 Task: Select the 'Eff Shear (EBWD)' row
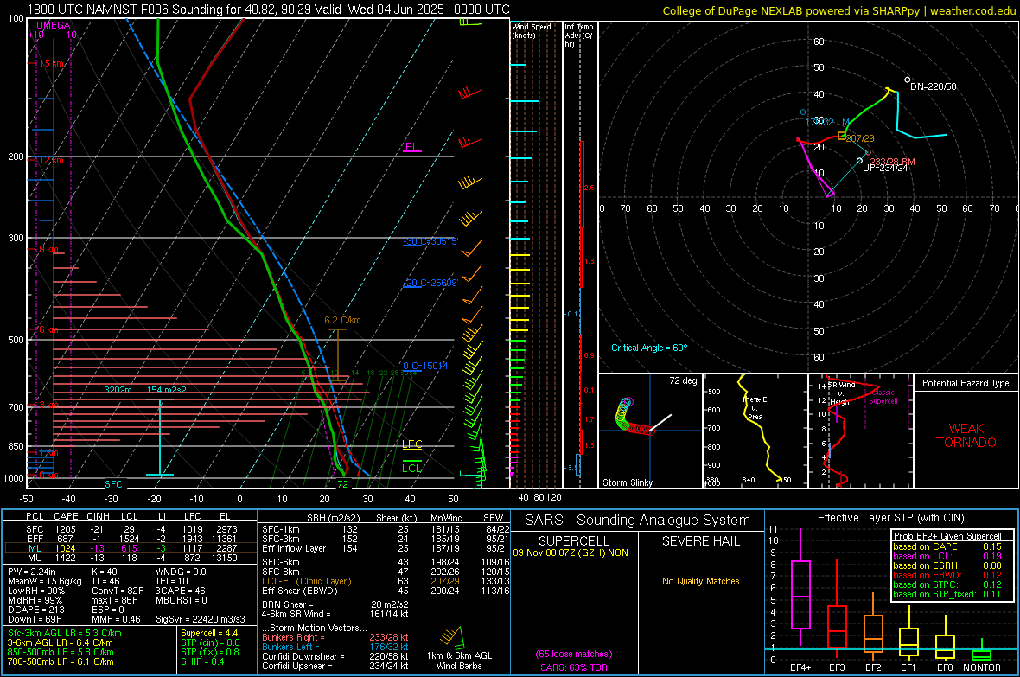386,591
